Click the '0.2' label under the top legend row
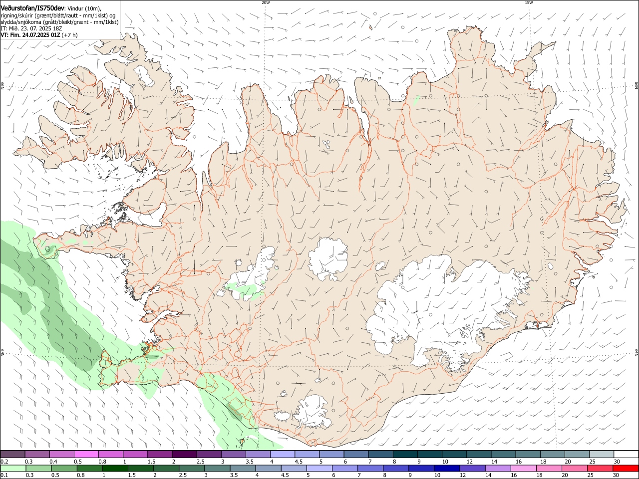Image resolution: width=639 pixels, height=479 pixels. pyautogui.click(x=4, y=462)
